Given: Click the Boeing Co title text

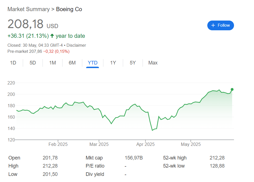Looking at the screenshot, I should (x=69, y=9).
